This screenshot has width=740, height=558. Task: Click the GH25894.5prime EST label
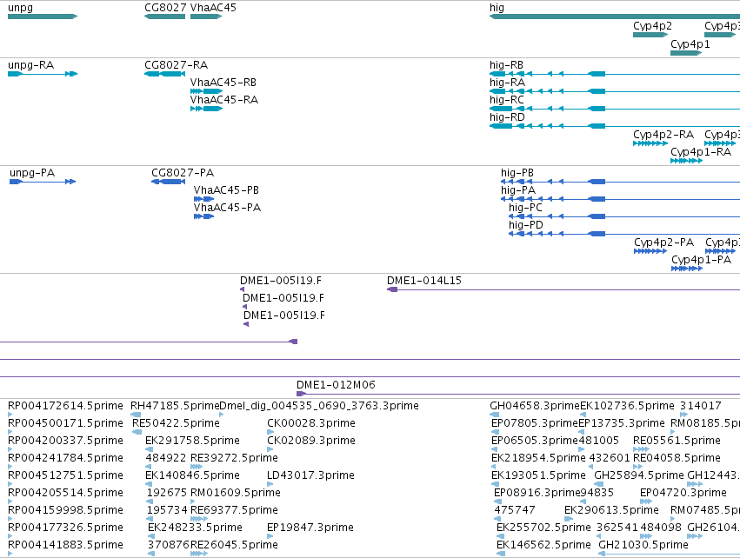639,476
